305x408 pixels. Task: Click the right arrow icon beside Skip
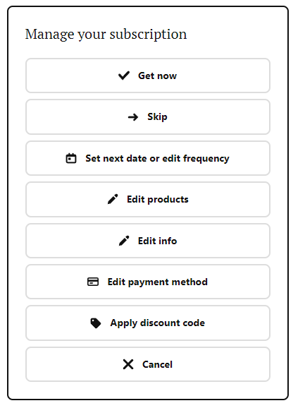coord(133,117)
